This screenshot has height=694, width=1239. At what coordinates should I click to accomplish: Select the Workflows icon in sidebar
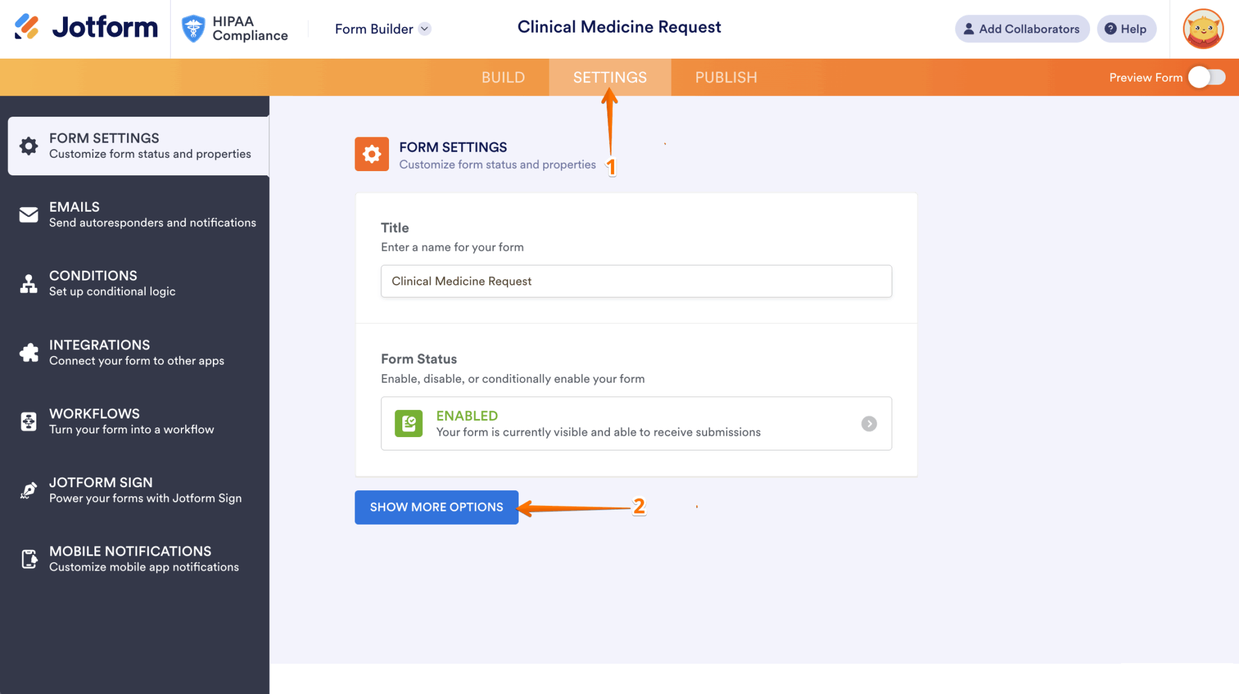[x=28, y=421]
